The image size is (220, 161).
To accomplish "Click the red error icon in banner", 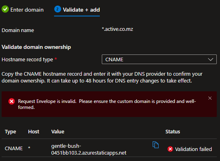I will click(x=12, y=101).
